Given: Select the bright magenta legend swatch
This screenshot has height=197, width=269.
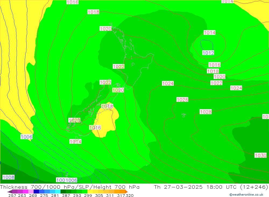Looking at the screenshot, I should tap(26, 192).
